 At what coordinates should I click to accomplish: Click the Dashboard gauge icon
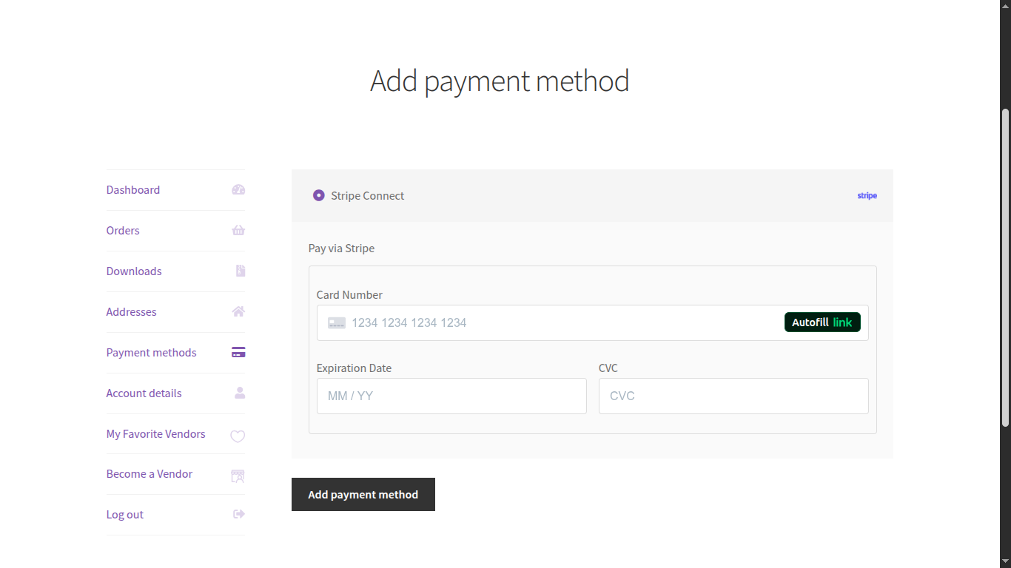pyautogui.click(x=238, y=190)
